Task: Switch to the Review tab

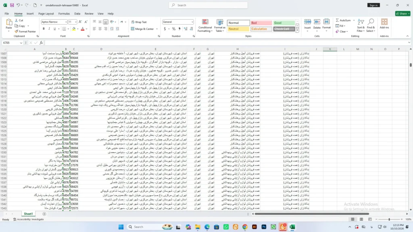Action: [89, 13]
